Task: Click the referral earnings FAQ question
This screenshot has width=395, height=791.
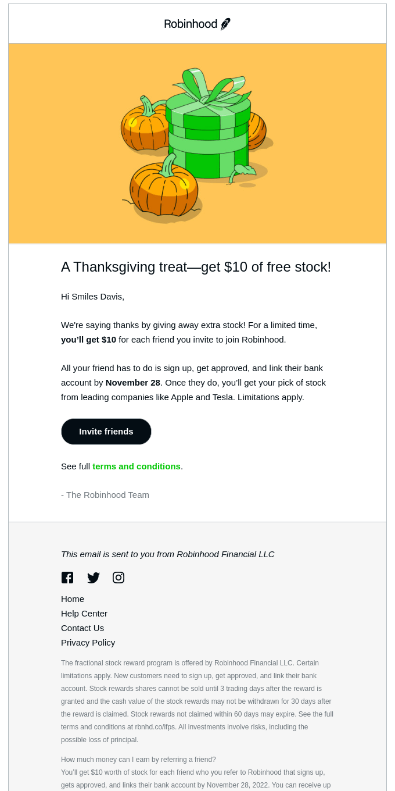Action: 138,760
